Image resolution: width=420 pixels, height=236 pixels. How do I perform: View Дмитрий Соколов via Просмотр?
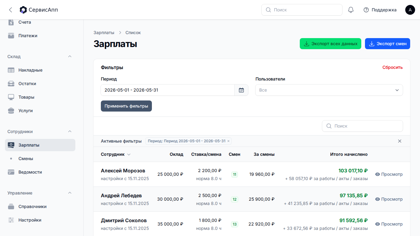pos(389,224)
